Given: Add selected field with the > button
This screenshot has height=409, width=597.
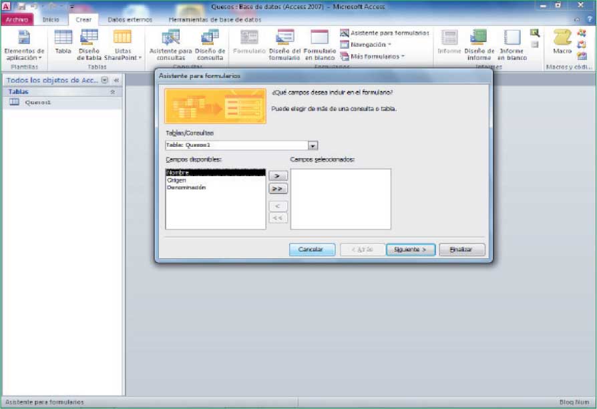Looking at the screenshot, I should [x=277, y=175].
